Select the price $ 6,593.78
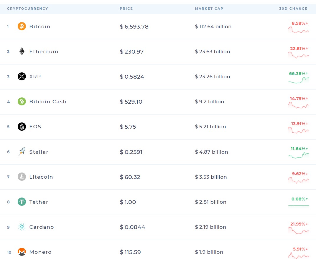This screenshot has height=262, width=316. (x=134, y=26)
